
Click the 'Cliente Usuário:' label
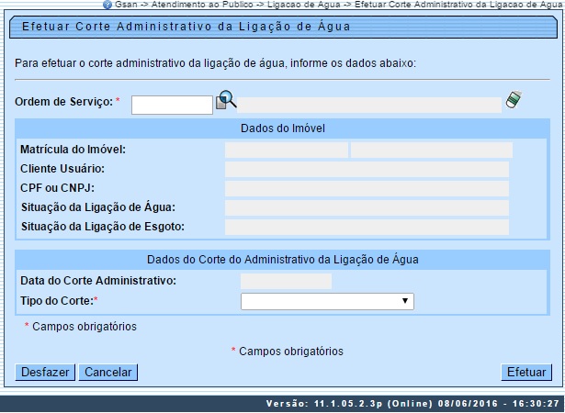[x=62, y=169]
